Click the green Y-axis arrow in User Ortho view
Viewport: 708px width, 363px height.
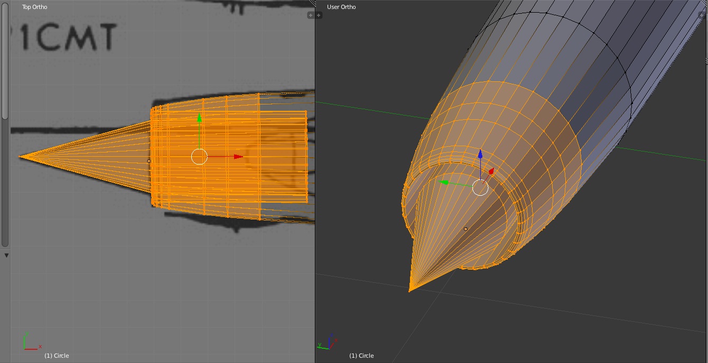[445, 183]
